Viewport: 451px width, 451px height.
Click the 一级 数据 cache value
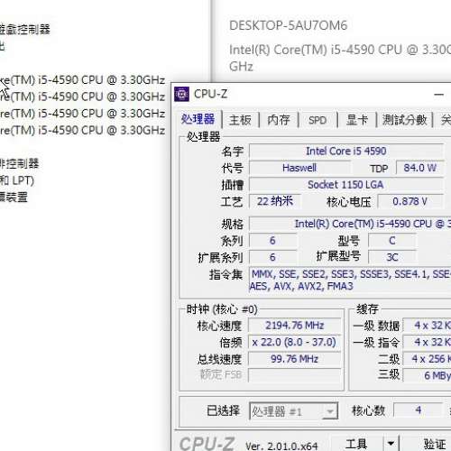[427, 326]
